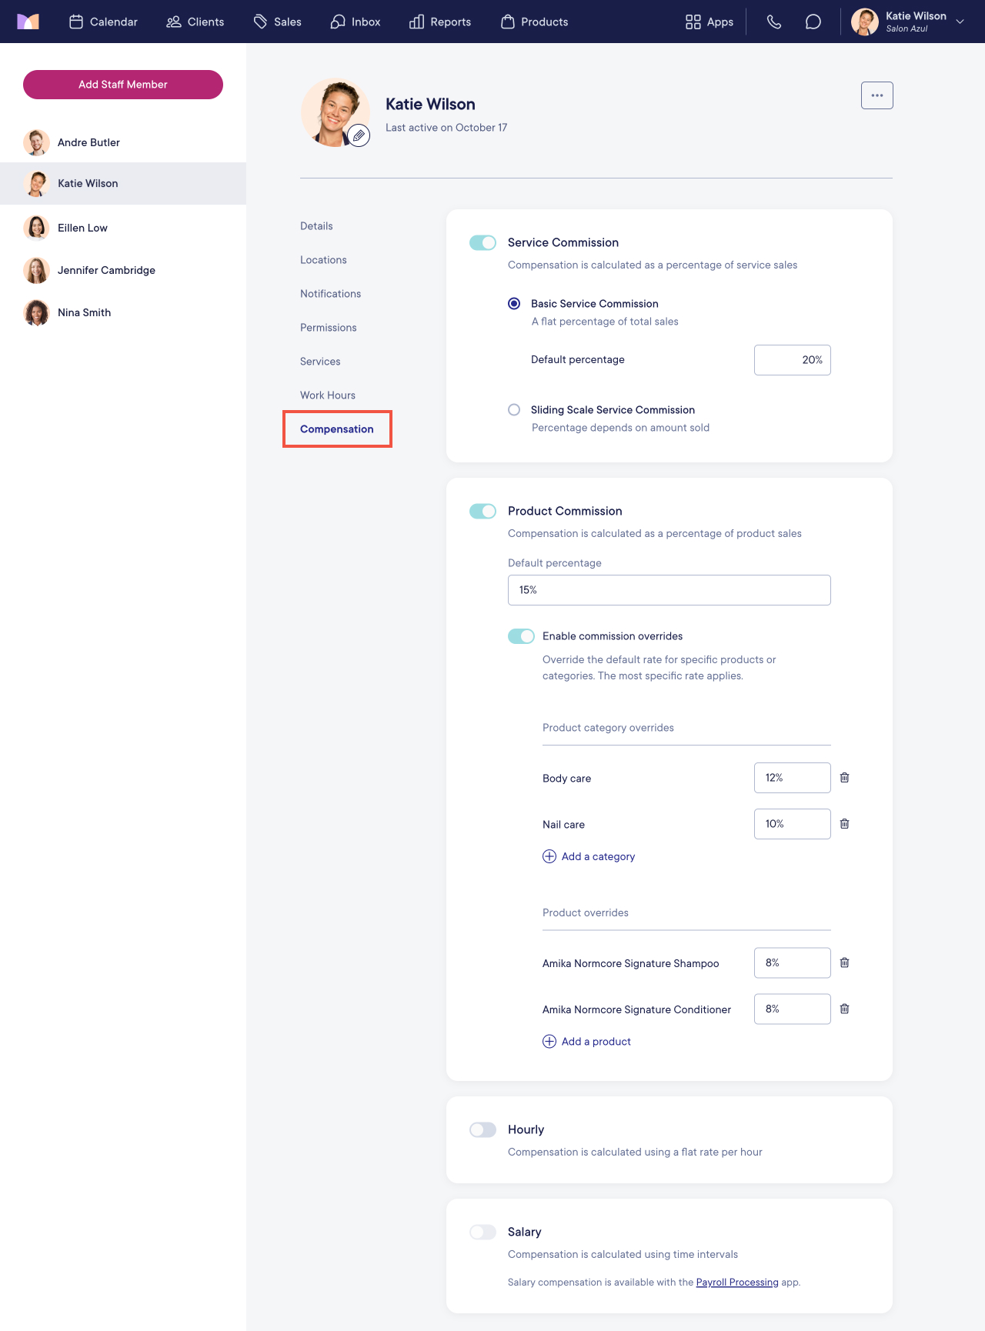Open the Permissions tab
The width and height of the screenshot is (985, 1331).
point(329,328)
